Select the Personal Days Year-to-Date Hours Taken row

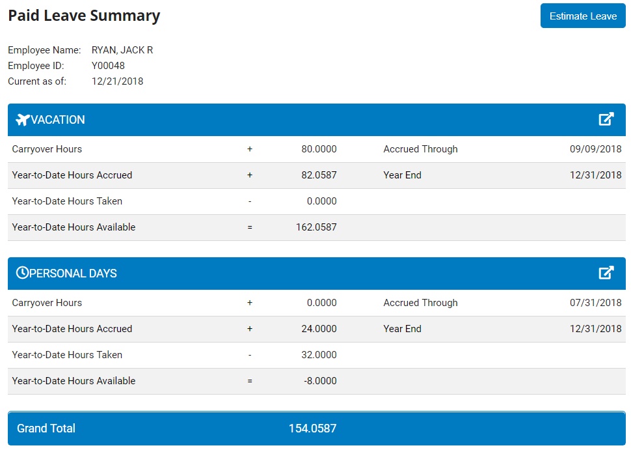click(x=68, y=355)
